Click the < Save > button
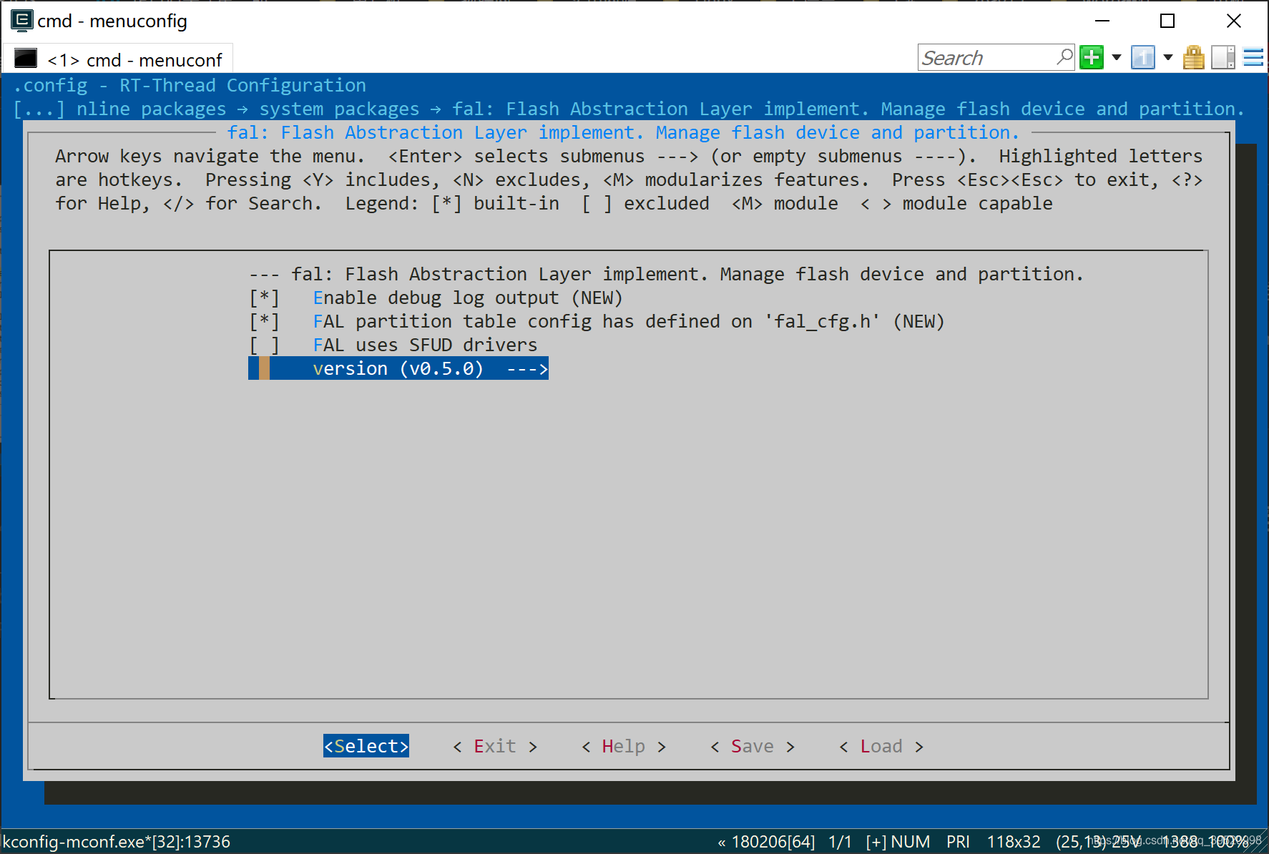1269x854 pixels. (x=753, y=746)
